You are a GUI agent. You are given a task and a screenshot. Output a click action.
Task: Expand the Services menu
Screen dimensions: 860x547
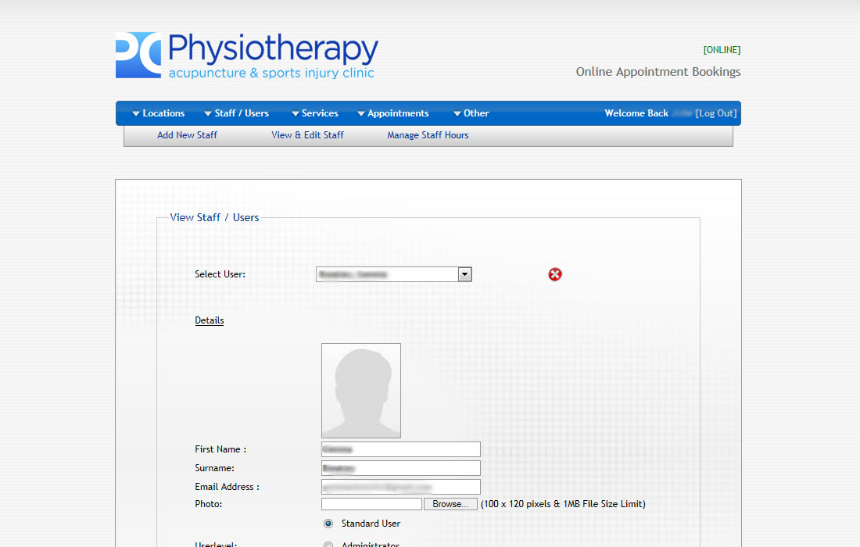coord(314,113)
